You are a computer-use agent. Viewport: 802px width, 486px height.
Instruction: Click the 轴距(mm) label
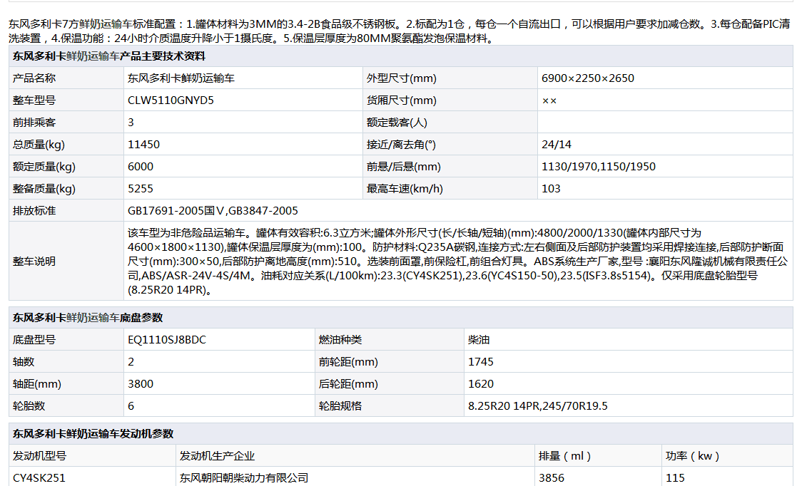[x=37, y=383]
